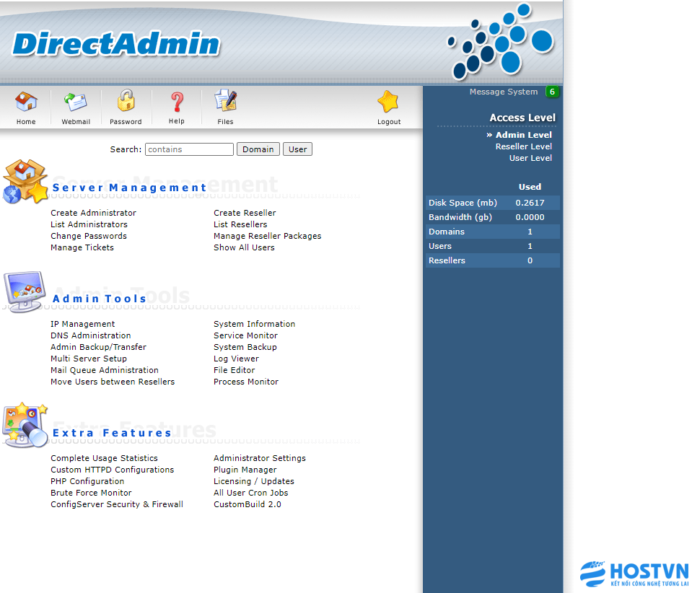Click the Server Management box icon
This screenshot has height=593, width=692.
(25, 181)
